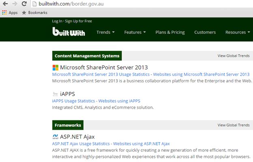Click the Log In link
The width and height of the screenshot is (253, 162).
[57, 21]
